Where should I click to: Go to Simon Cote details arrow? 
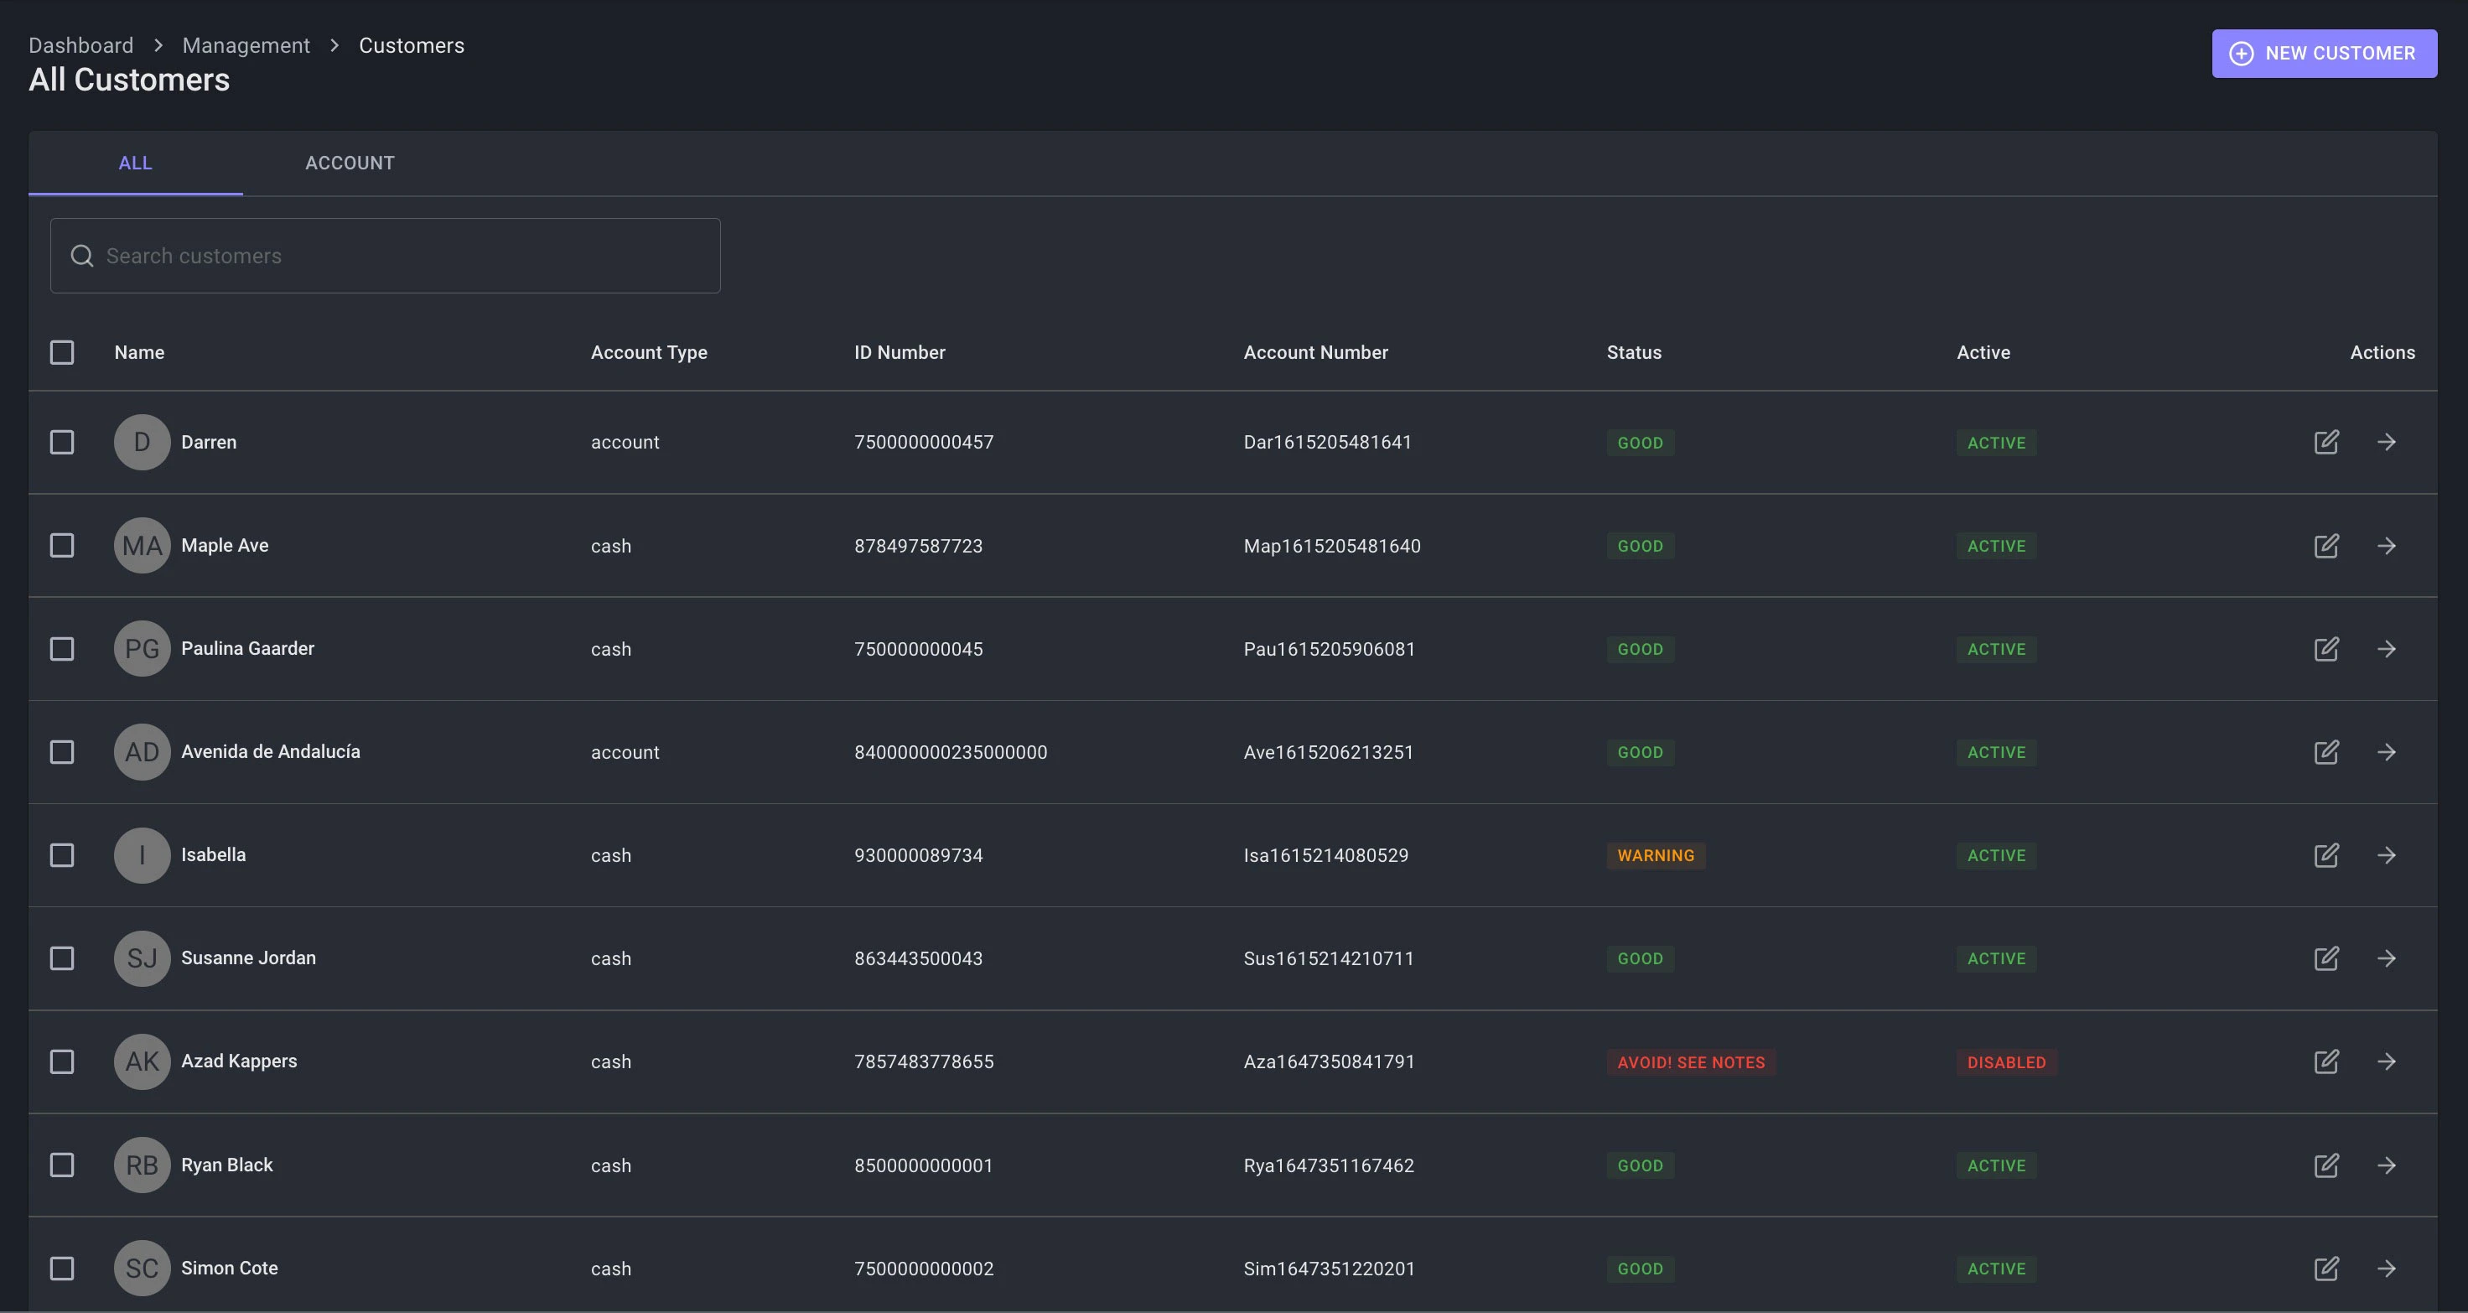click(2387, 1268)
